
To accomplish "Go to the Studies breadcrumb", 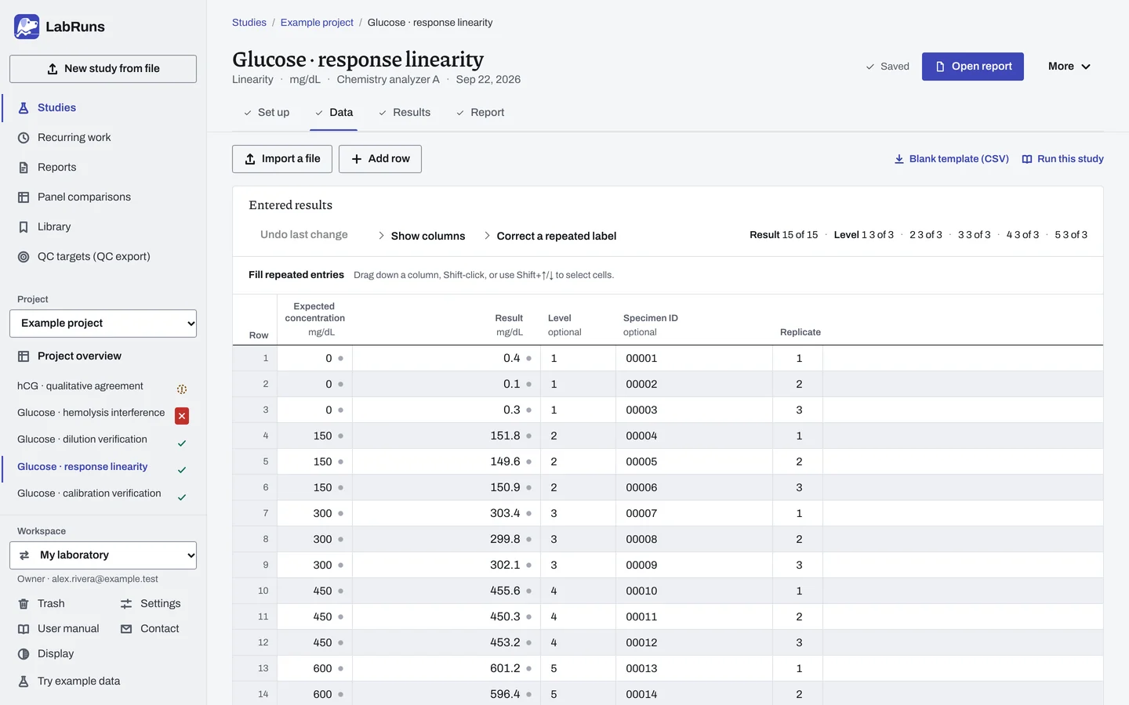I will [249, 23].
